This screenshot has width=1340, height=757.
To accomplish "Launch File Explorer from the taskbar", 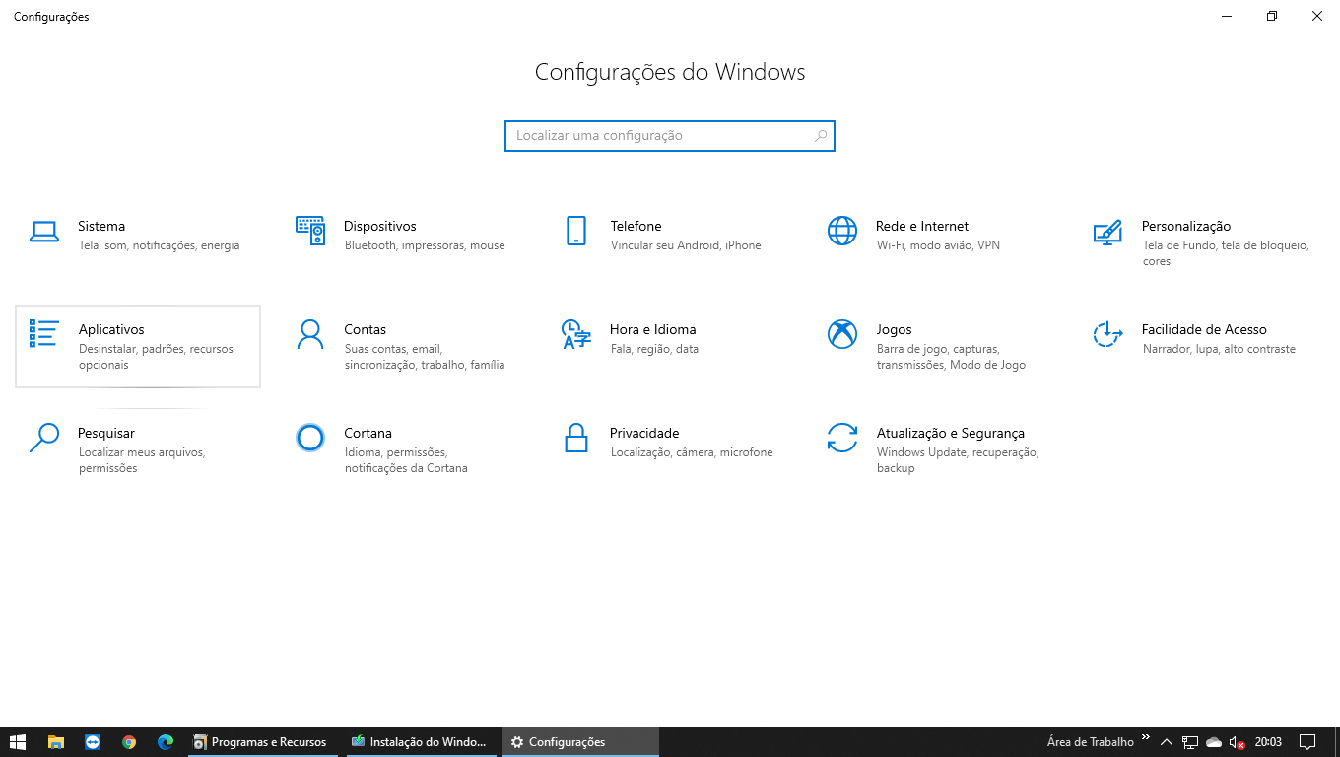I will click(x=56, y=742).
